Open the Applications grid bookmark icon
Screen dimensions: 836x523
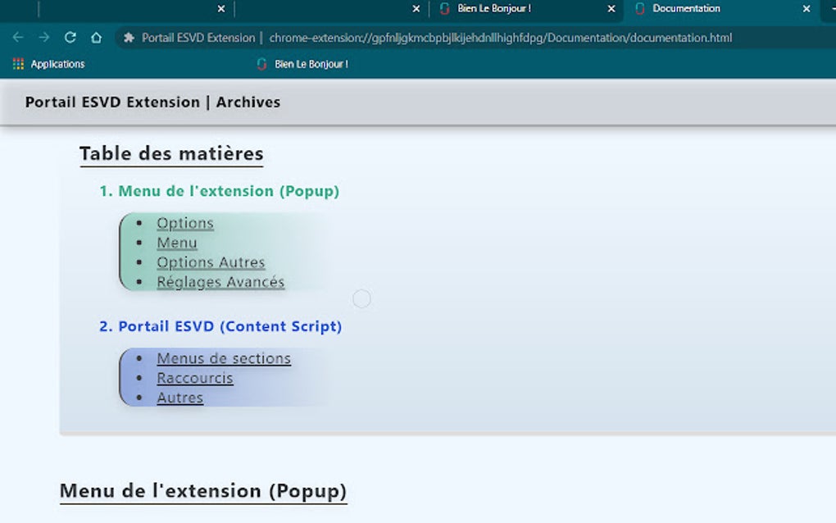coord(18,64)
